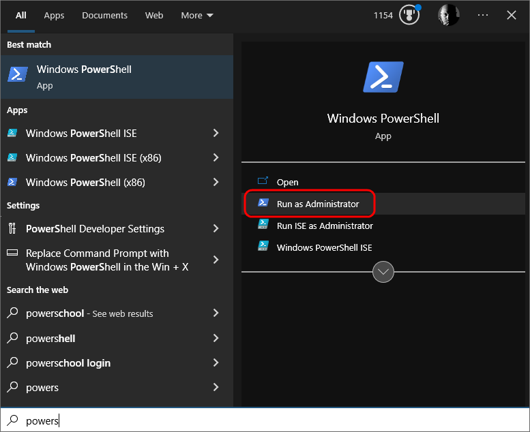
Task: Click the search input field with 'powers'
Action: 273,420
